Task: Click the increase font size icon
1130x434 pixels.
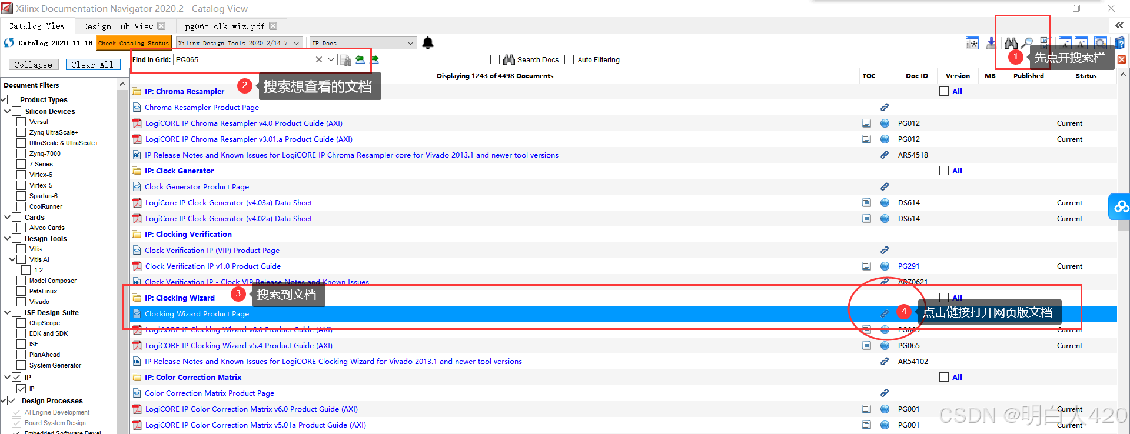Action: click(x=1081, y=43)
